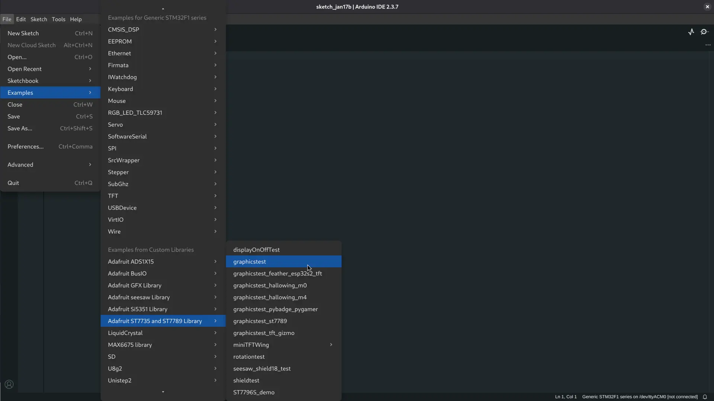The height and width of the screenshot is (401, 714).
Task: Open the Help menu
Action: click(75, 19)
